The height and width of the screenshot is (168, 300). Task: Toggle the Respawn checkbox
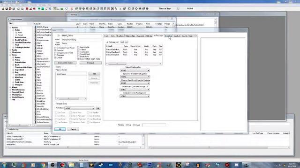(x=55, y=55)
